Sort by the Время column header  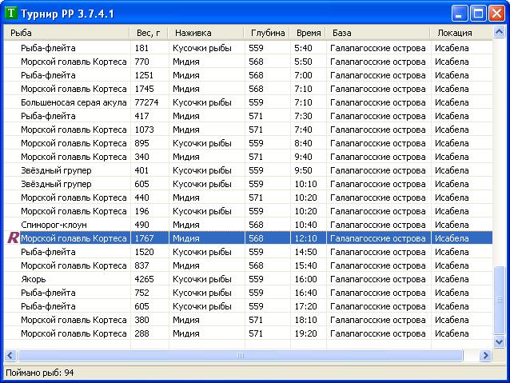pyautogui.click(x=309, y=33)
